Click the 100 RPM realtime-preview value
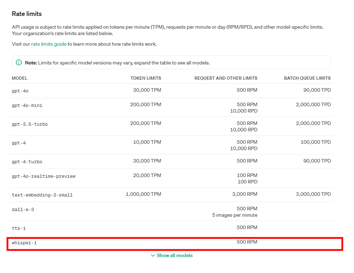 point(247,175)
